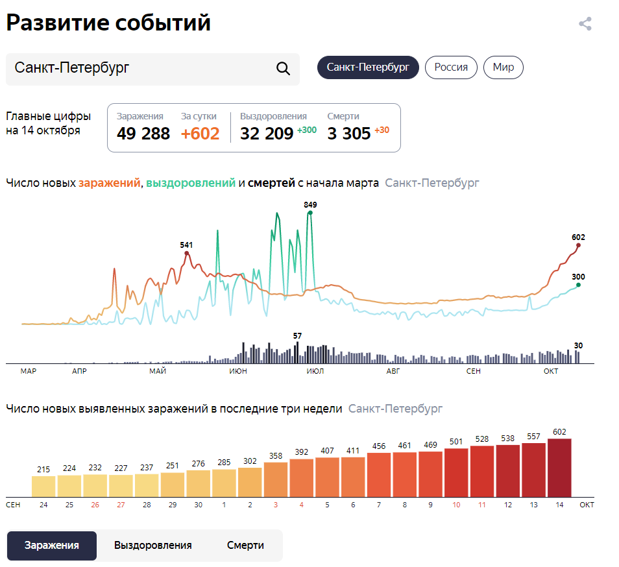Screen dimensions: 619x567
Task: Switch to the Мир tab
Action: coord(503,67)
